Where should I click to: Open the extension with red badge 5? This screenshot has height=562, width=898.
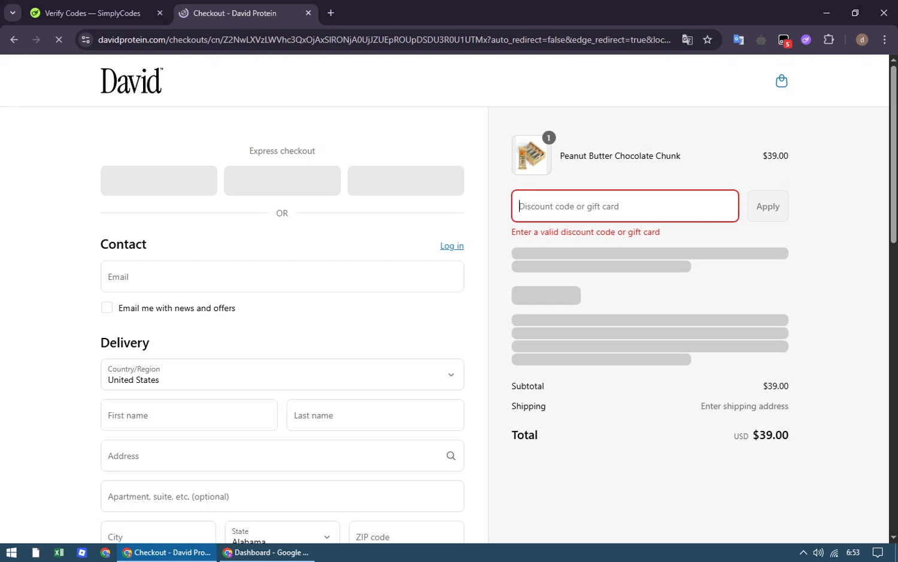point(784,40)
